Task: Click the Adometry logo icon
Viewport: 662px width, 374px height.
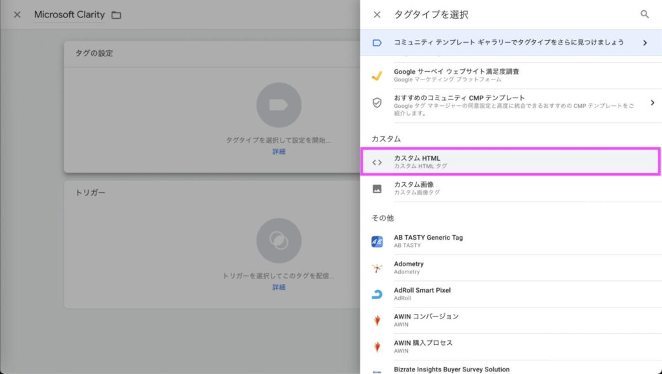Action: (x=377, y=268)
